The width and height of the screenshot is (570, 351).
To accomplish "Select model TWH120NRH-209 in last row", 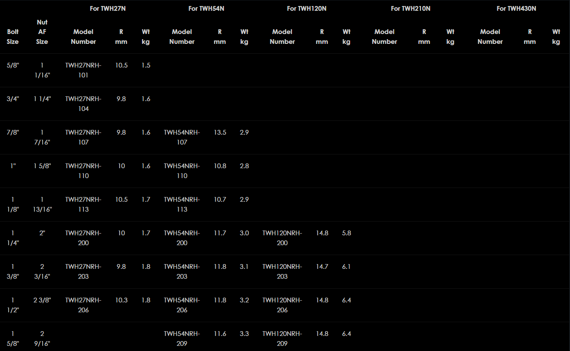I will (282, 339).
